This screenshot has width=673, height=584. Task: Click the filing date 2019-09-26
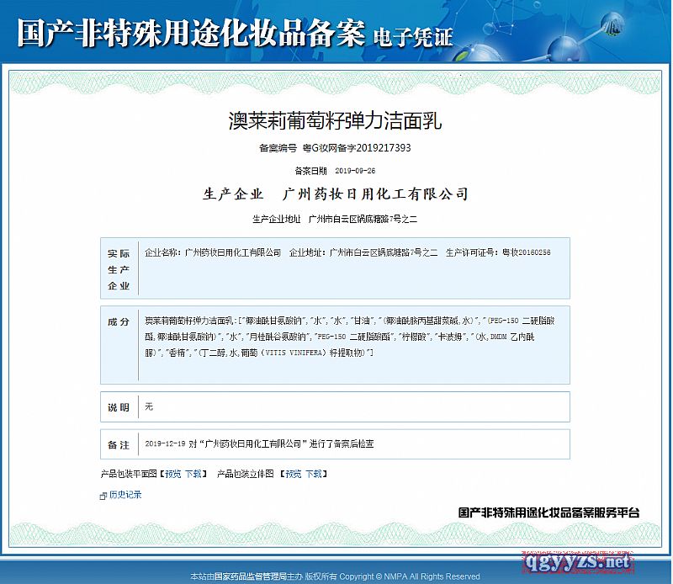point(353,170)
